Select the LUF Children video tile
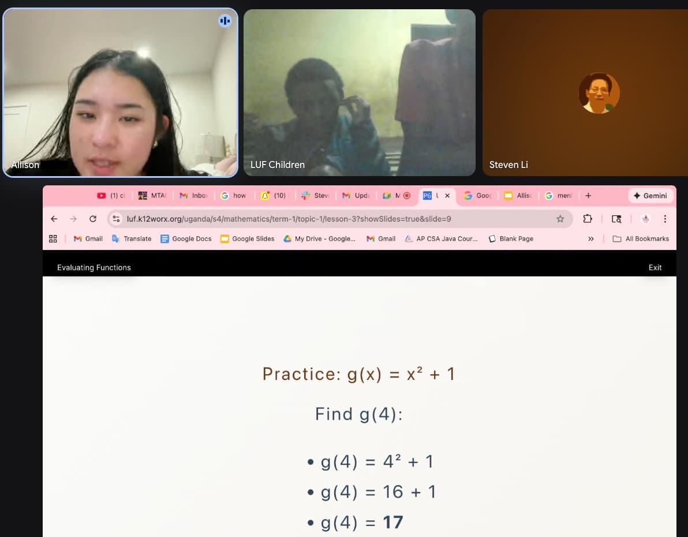The height and width of the screenshot is (537, 688). [x=360, y=92]
